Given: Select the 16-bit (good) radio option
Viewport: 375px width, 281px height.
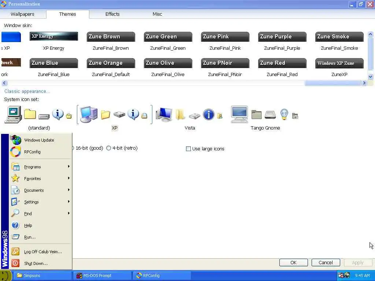Looking at the screenshot, I should (88, 148).
